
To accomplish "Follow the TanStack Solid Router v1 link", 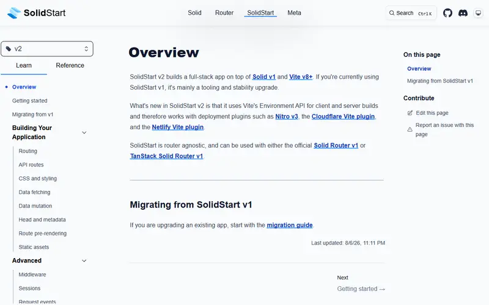I will click(x=166, y=156).
